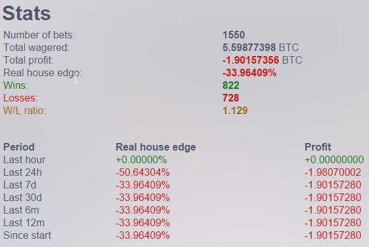Click the Total wagered amount 5.59877398
The height and width of the screenshot is (247, 369).
(x=249, y=48)
